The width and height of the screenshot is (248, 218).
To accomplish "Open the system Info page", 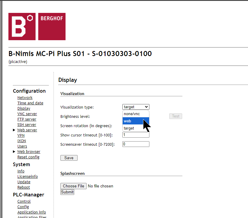I will 21,171.
